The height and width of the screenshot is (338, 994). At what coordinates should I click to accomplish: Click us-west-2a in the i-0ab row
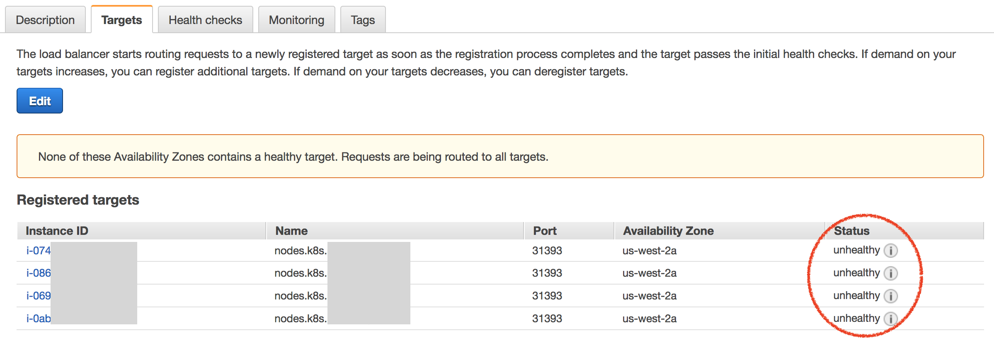tap(650, 319)
